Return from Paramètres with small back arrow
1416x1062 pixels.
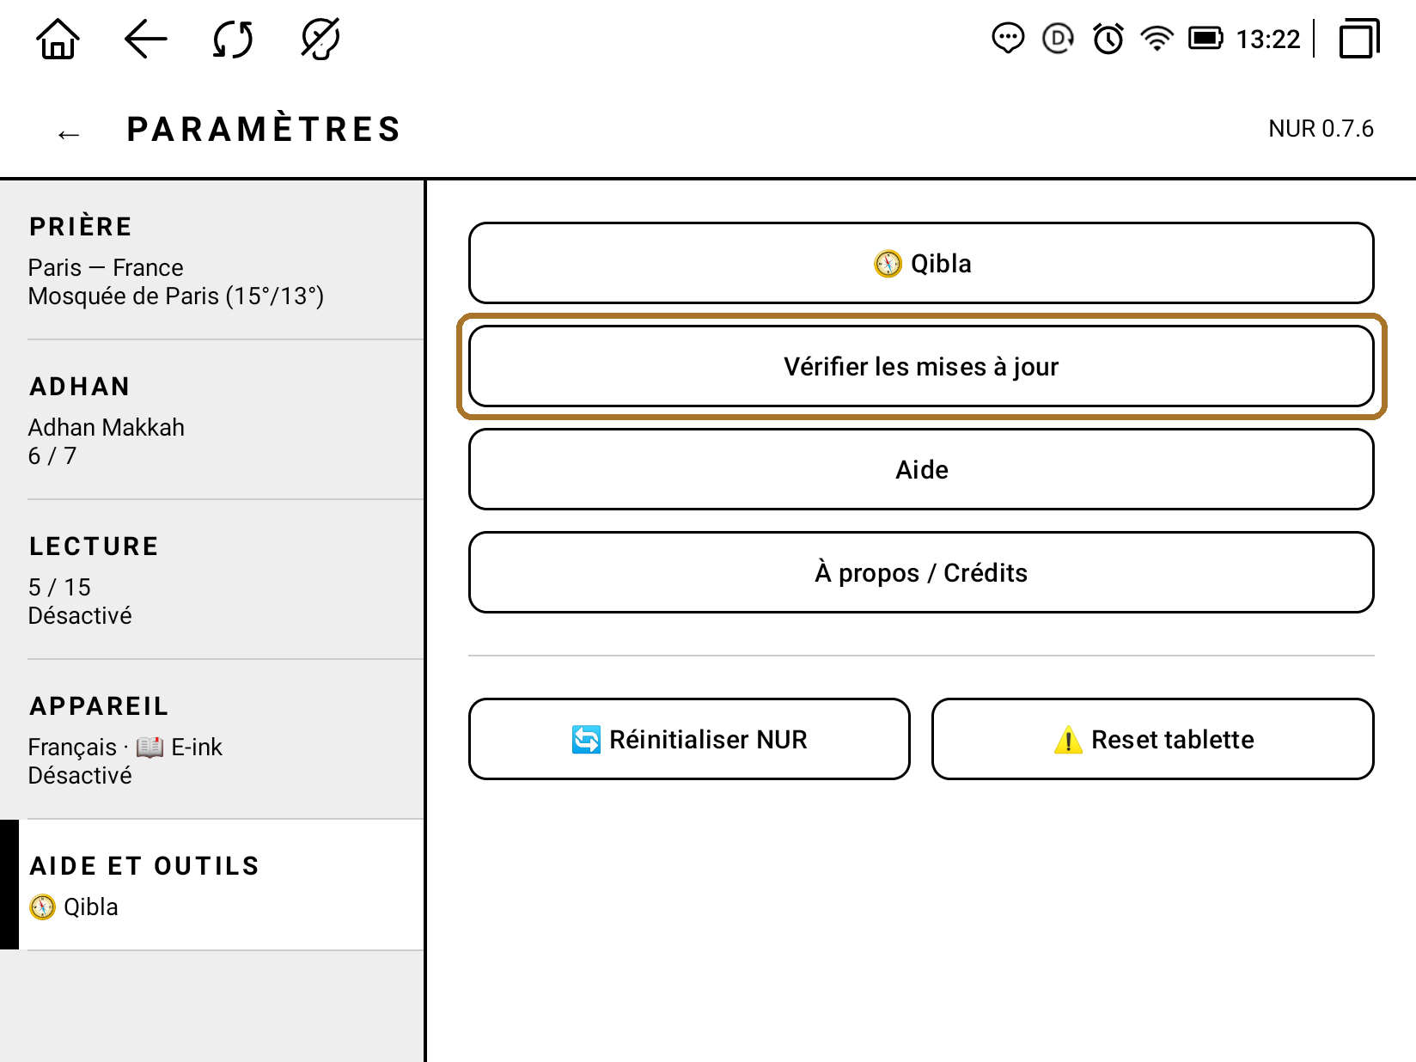pyautogui.click(x=69, y=134)
